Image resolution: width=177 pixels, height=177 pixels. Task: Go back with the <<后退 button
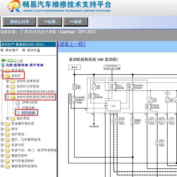click(x=50, y=22)
